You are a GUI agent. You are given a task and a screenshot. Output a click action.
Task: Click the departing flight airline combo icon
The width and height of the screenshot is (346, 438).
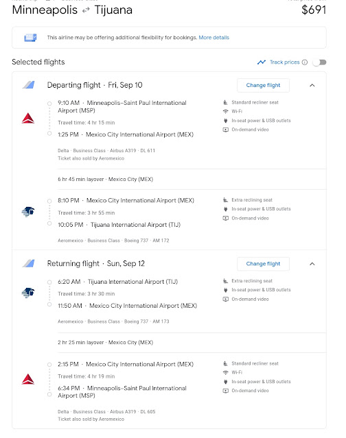28,84
